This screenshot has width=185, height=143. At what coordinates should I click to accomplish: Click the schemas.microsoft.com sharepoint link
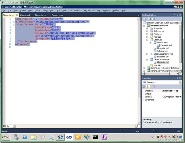pyautogui.click(x=61, y=22)
